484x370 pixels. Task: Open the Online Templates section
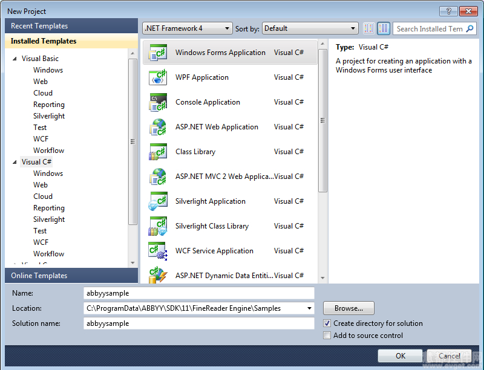pyautogui.click(x=71, y=275)
